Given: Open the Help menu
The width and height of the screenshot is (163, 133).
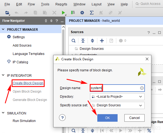Looking at the screenshot, I should [124, 4].
